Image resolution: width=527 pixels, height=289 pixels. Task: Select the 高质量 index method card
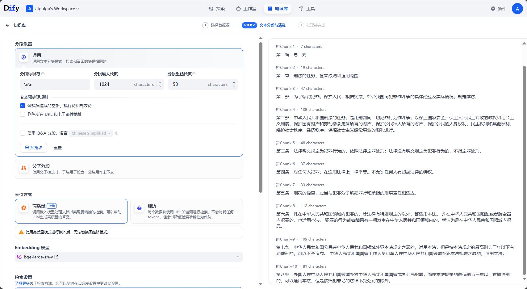tap(71, 211)
